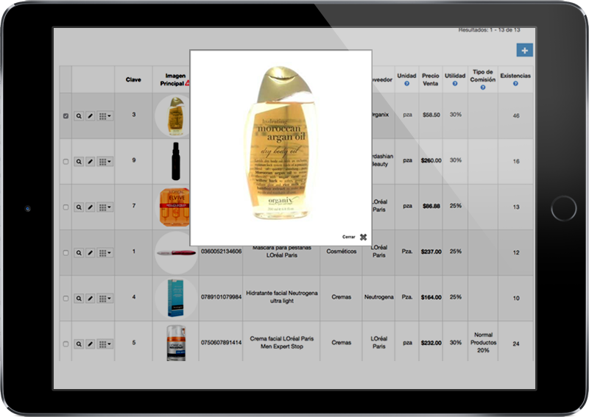View details magnifier for product clave 9
This screenshot has width=589, height=417.
(x=79, y=162)
